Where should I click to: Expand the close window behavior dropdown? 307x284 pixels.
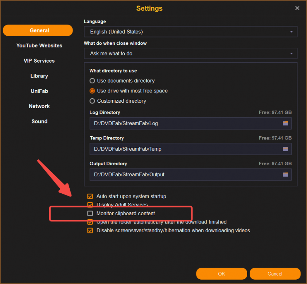[190, 54]
